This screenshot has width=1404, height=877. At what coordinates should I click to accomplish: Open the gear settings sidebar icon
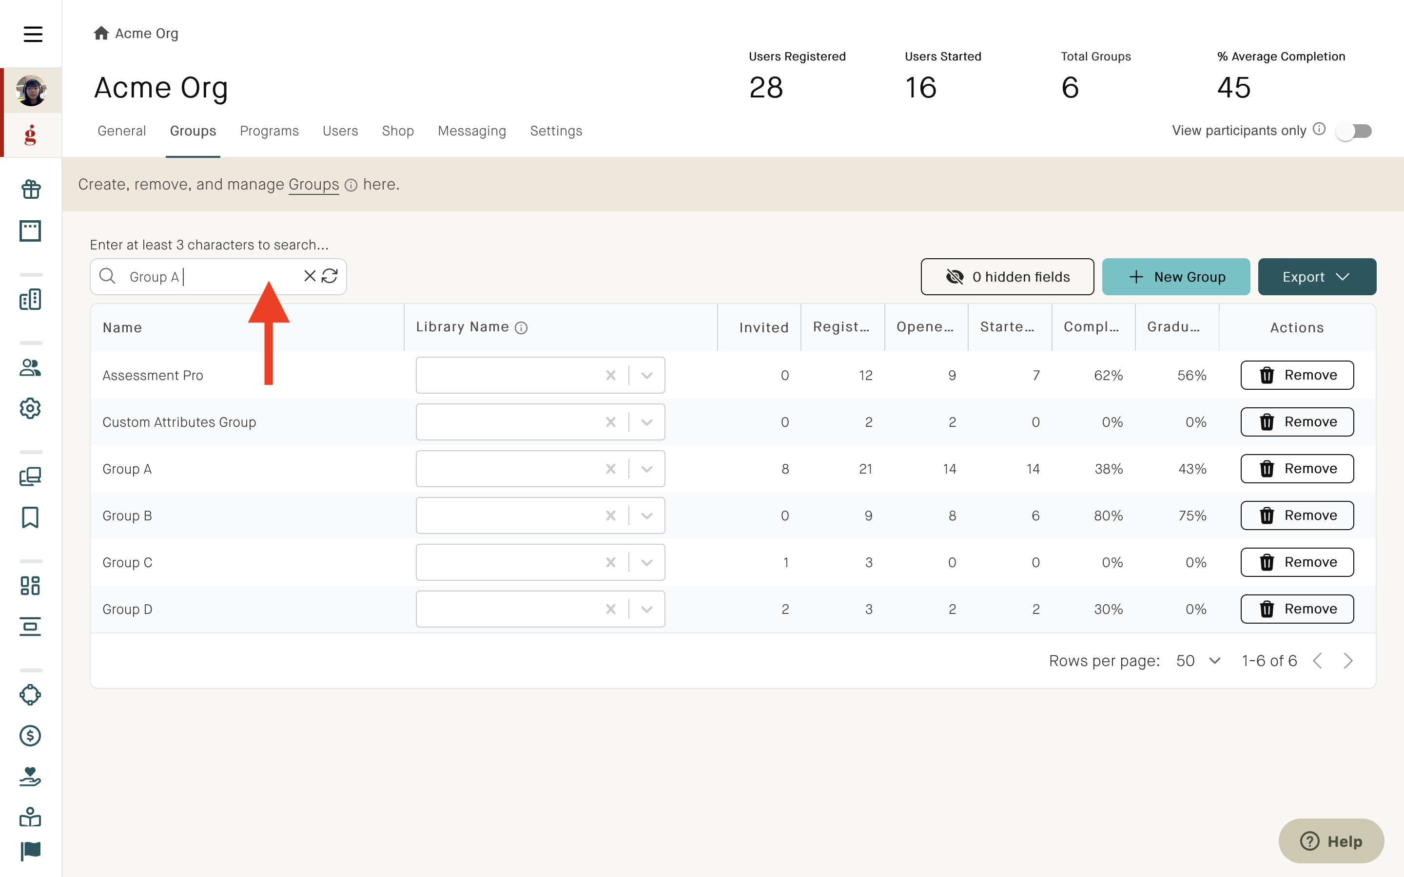[x=30, y=408]
